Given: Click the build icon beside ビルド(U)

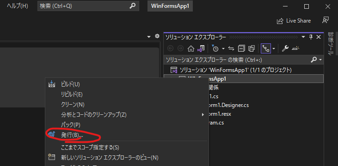Looking at the screenshot, I should 52,84.
